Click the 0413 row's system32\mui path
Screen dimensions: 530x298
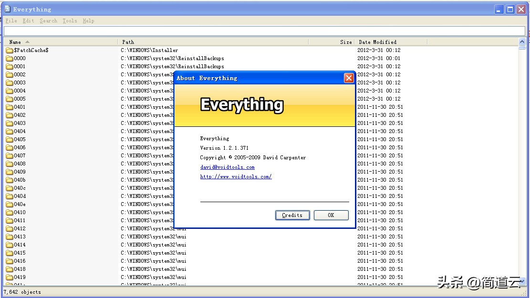154,236
